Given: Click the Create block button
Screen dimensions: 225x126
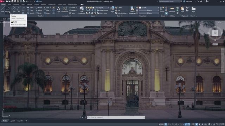Looking at the screenshot, I should 118,8.
